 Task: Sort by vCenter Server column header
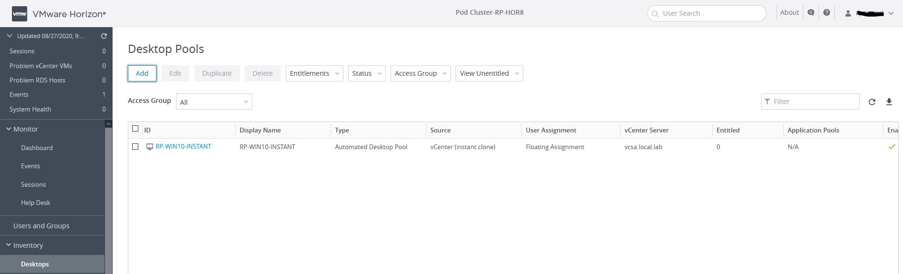pyautogui.click(x=646, y=130)
